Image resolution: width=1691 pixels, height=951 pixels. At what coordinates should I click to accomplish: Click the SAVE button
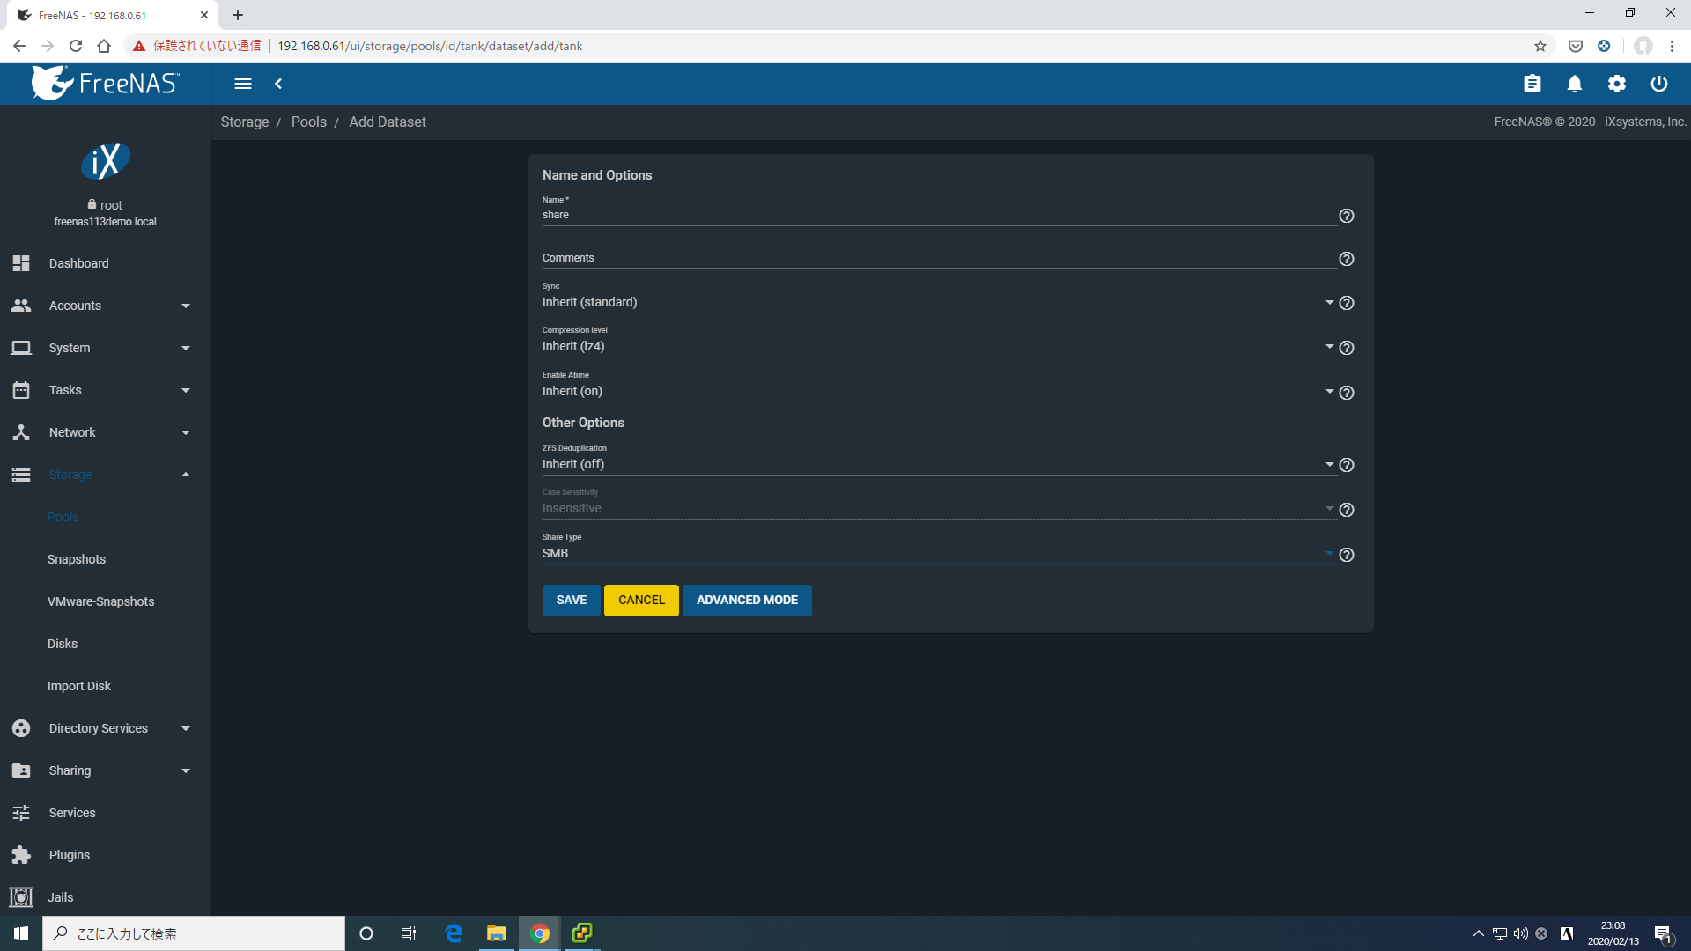(x=571, y=600)
